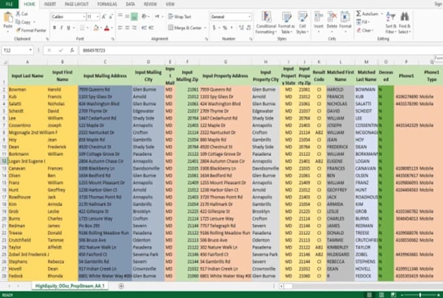Click Merge & Center
This screenshot has width=443, height=298.
tap(185, 27)
